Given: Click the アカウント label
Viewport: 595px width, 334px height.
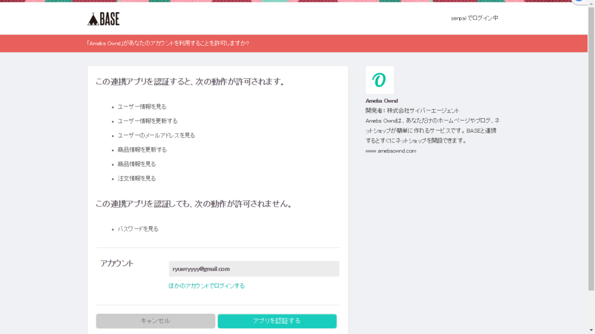Looking at the screenshot, I should tap(117, 263).
